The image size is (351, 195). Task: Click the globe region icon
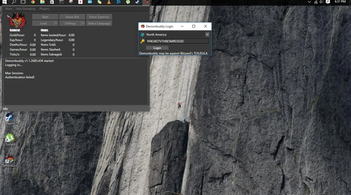142,34
